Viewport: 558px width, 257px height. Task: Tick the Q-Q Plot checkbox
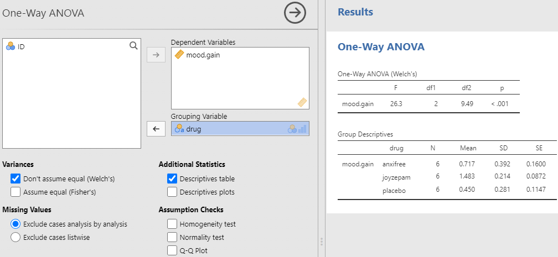coord(172,250)
